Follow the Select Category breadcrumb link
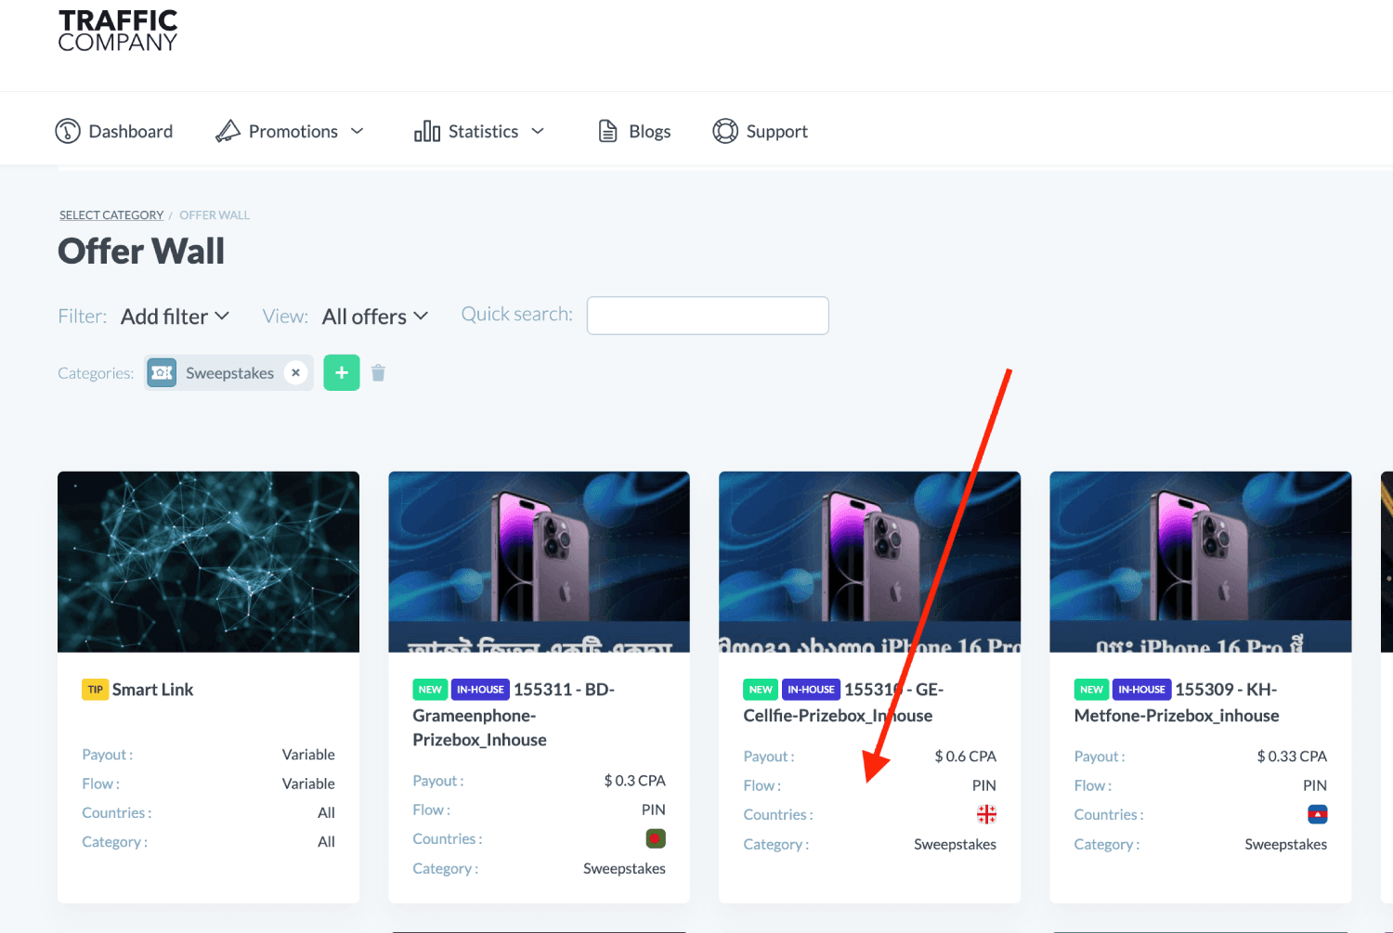Screen dimensions: 1393x933 [x=111, y=215]
